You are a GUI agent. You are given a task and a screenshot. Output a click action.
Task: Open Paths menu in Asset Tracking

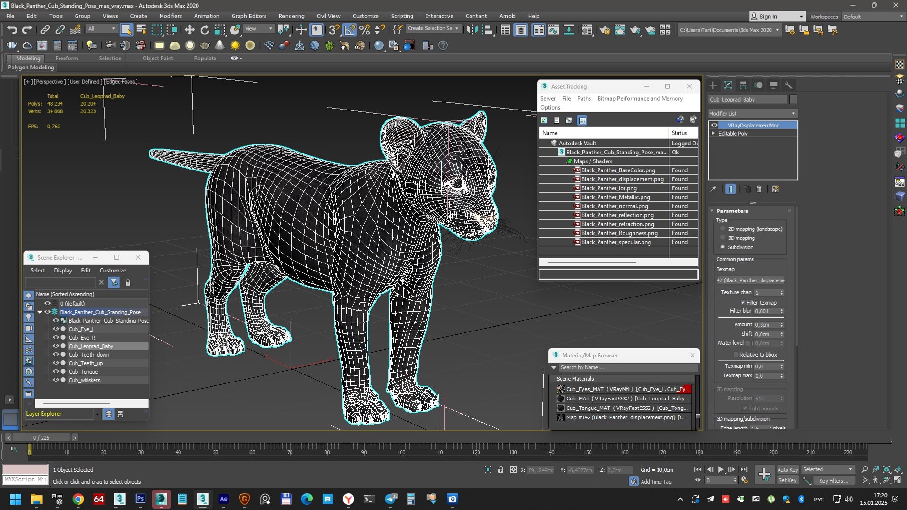(x=584, y=99)
